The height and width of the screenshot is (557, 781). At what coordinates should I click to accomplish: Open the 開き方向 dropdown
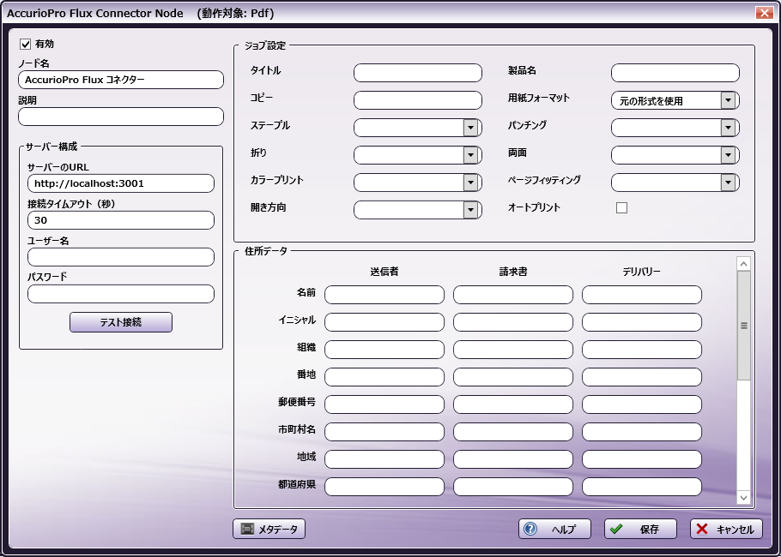coord(418,210)
